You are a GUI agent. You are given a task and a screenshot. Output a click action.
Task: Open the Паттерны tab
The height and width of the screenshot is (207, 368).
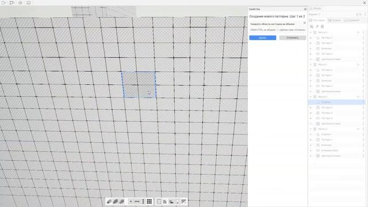tap(317, 21)
